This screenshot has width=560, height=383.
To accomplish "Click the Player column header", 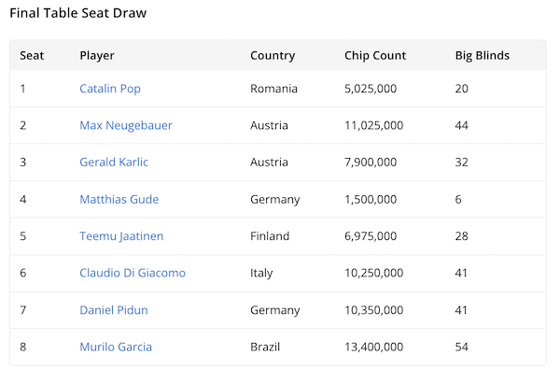I will [97, 55].
